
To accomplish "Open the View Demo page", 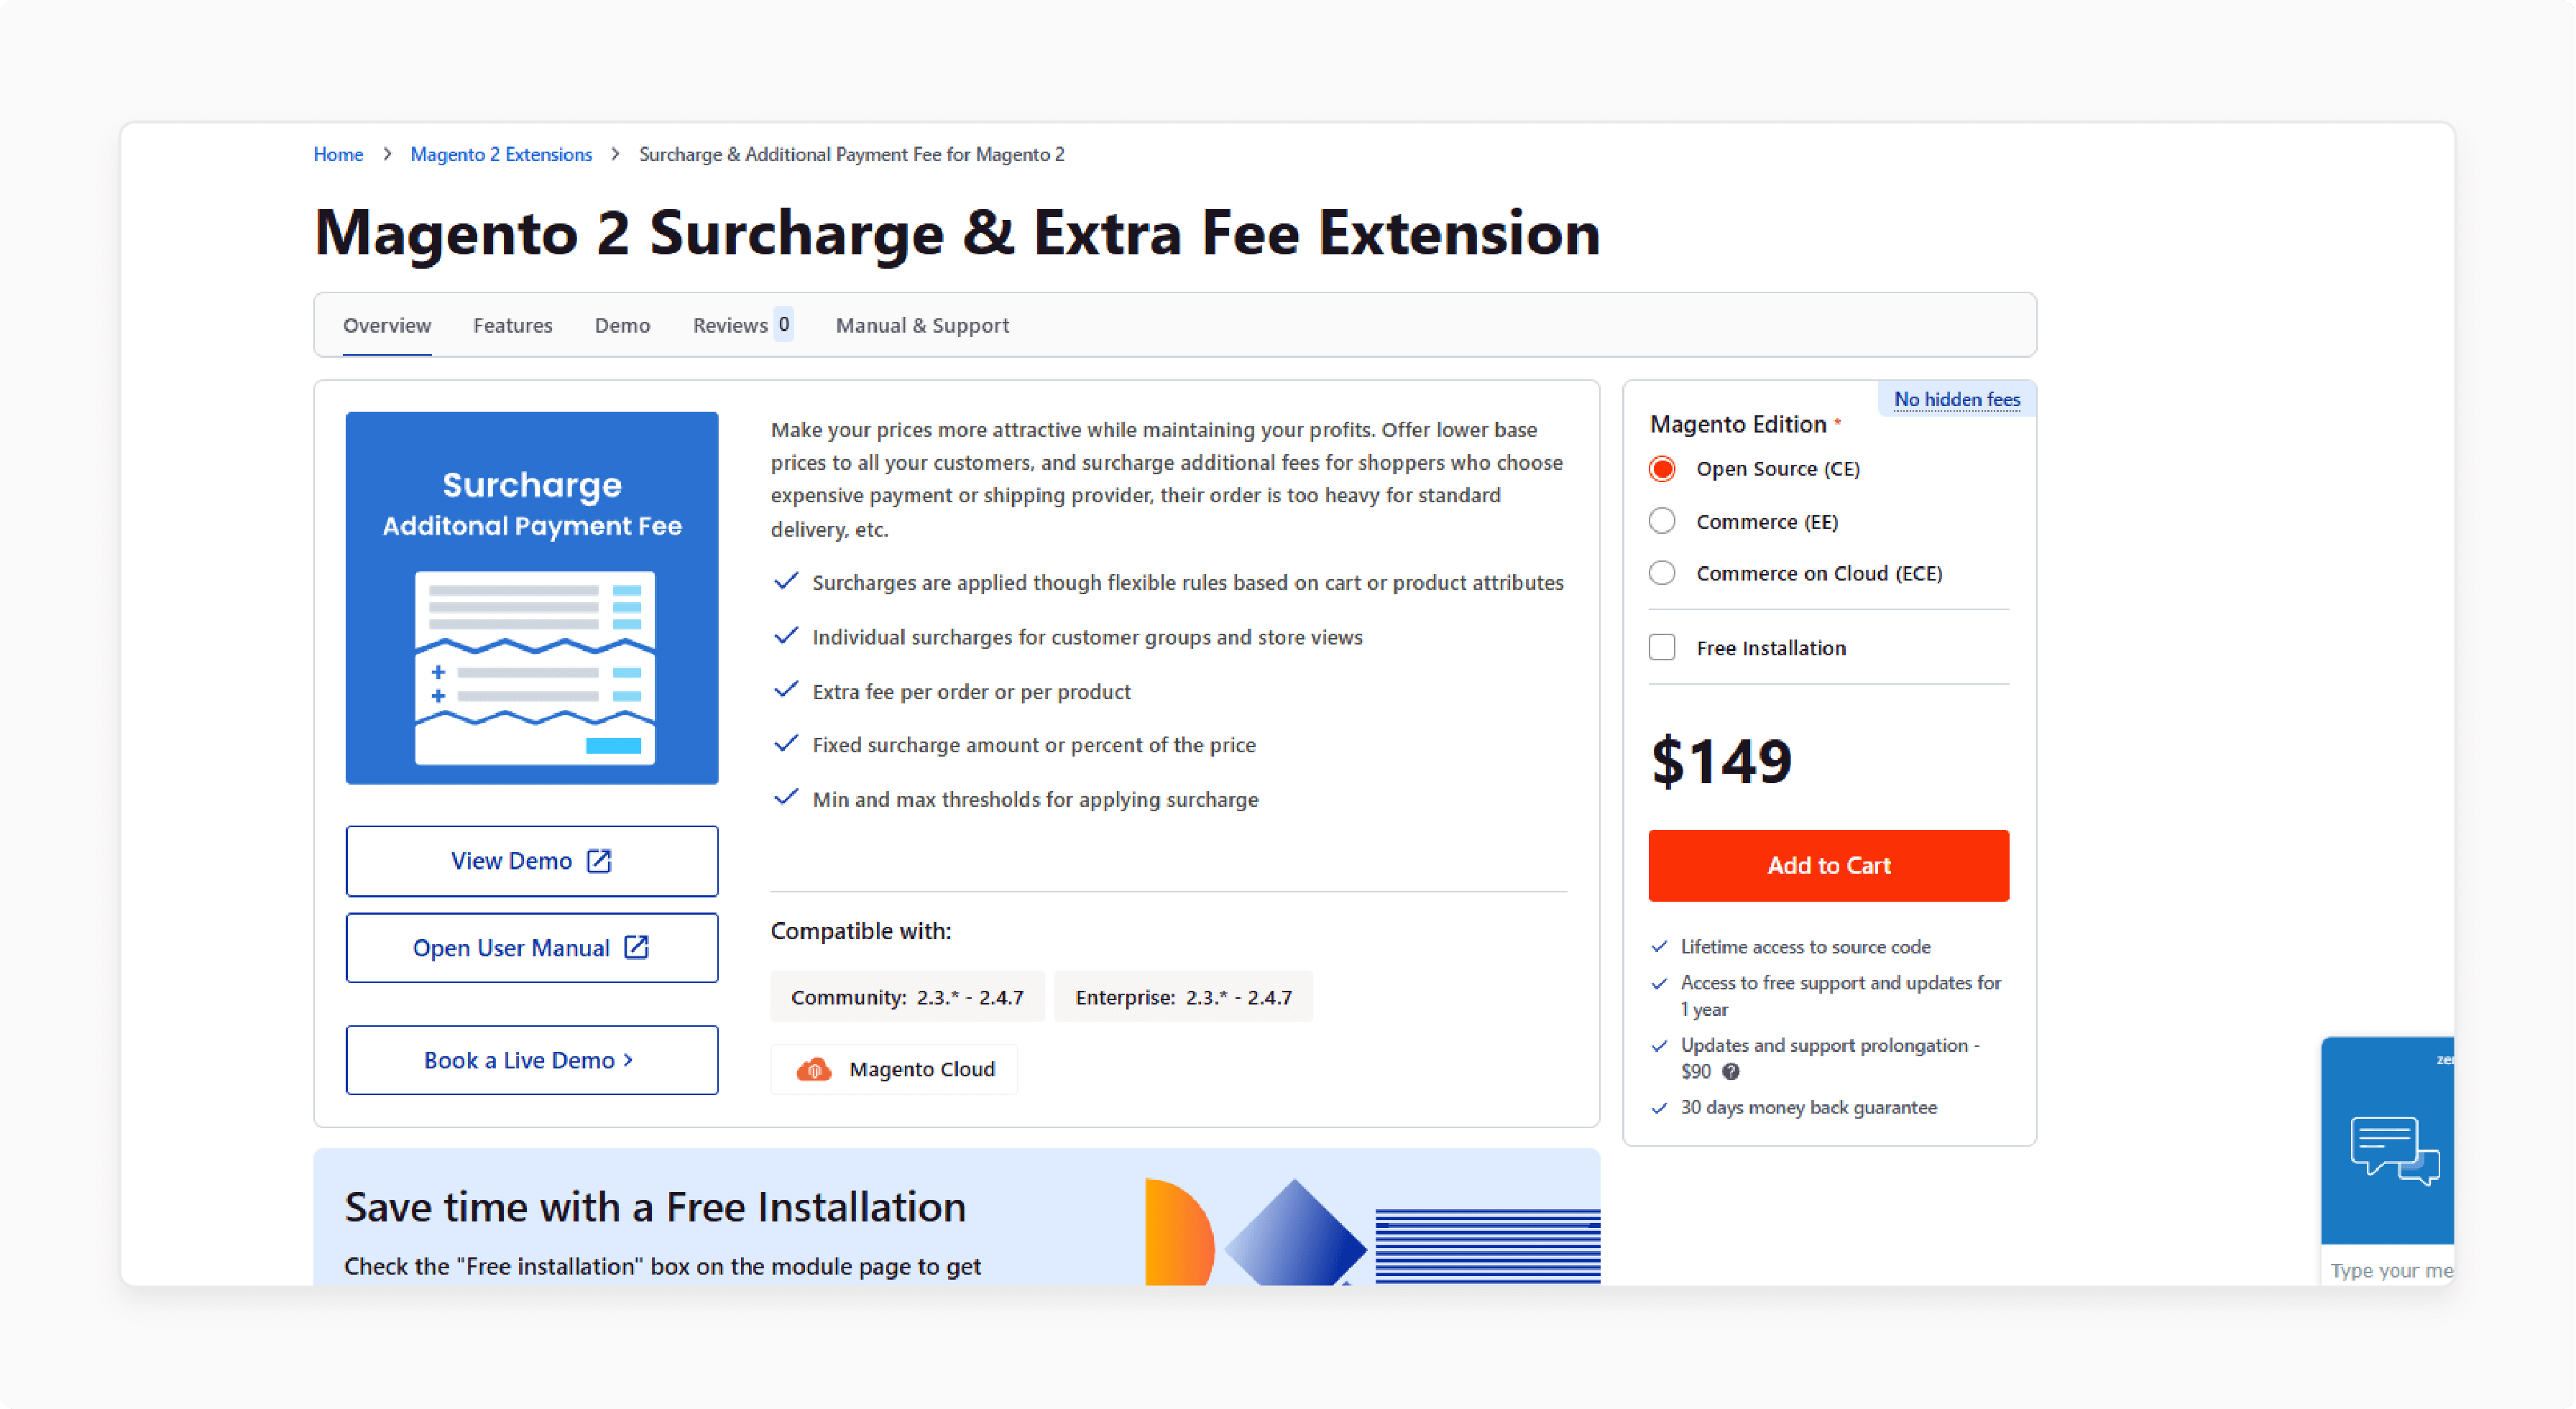I will (x=531, y=859).
